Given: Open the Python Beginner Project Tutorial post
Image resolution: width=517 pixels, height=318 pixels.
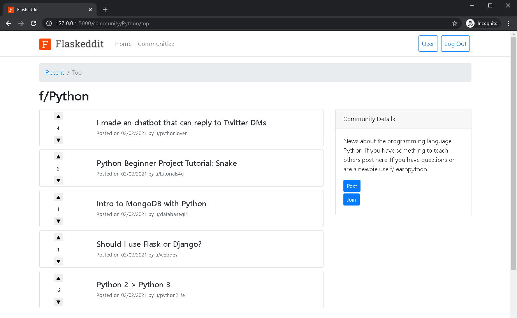Looking at the screenshot, I should [167, 163].
